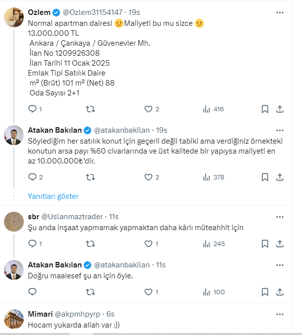Viewport: 302px width, 335px height.
Task: Open Mimari's profile avatar
Action: [x=14, y=319]
